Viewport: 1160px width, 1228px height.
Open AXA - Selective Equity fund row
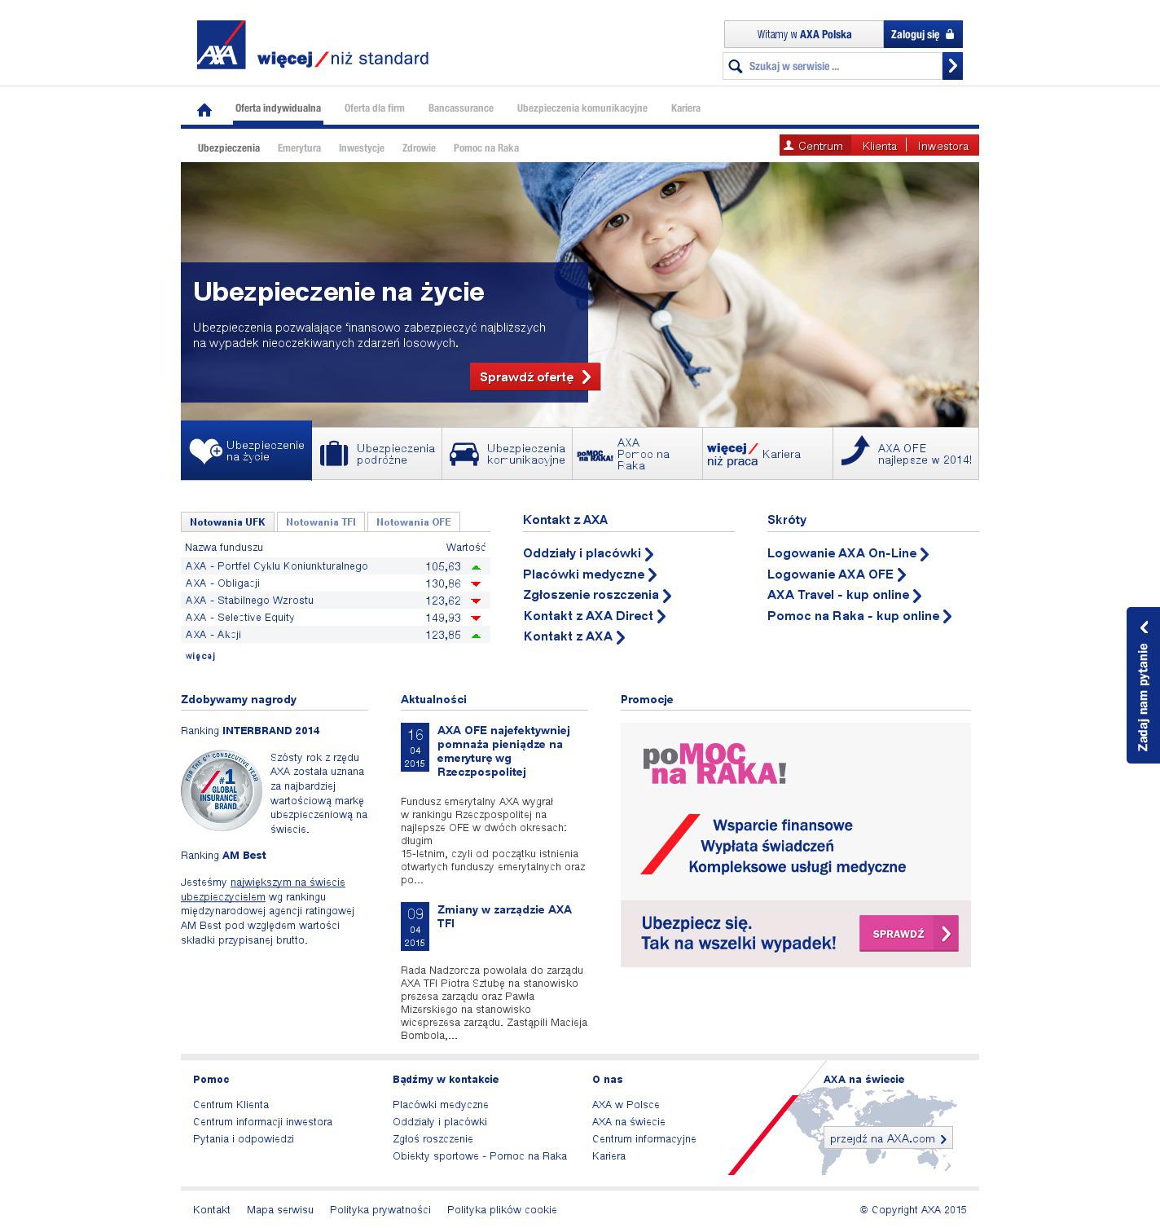(336, 618)
